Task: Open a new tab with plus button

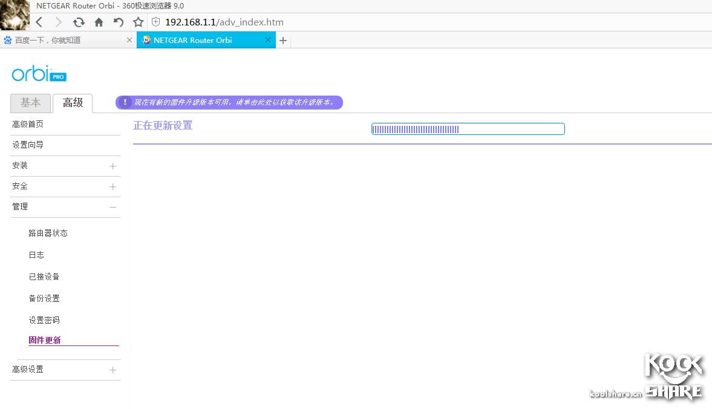Action: [x=283, y=41]
